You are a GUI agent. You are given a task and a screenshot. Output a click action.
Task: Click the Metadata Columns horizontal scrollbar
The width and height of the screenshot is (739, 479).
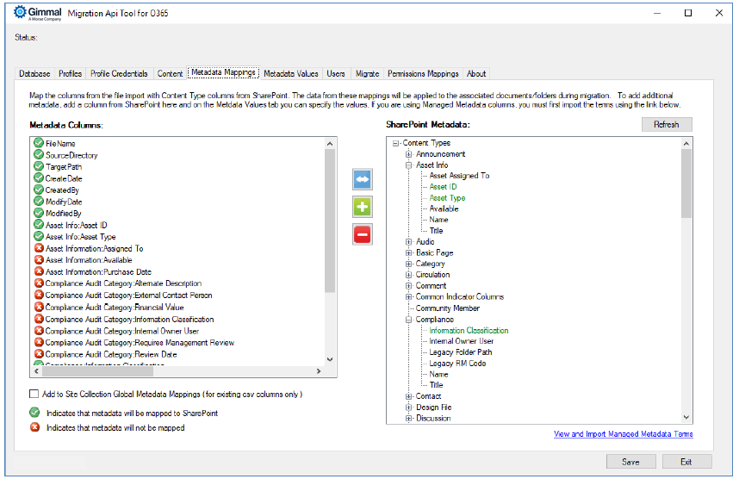[172, 371]
